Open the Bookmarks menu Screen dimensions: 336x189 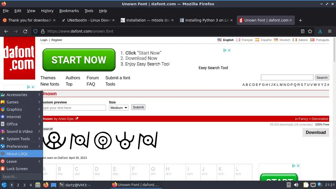click(69, 11)
